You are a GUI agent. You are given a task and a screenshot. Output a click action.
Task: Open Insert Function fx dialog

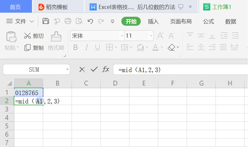pos(106,69)
